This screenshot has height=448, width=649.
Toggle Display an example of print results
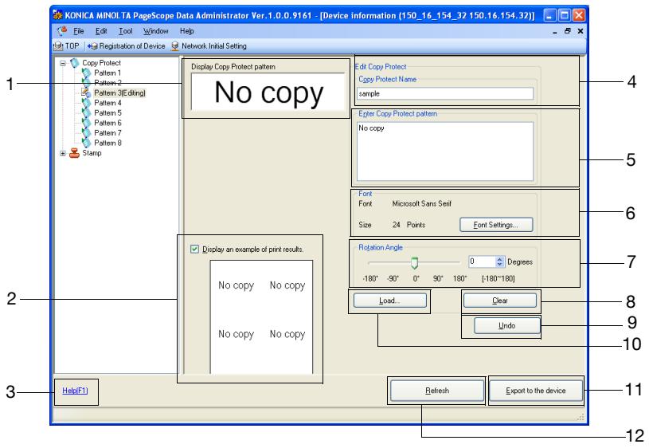click(x=194, y=249)
